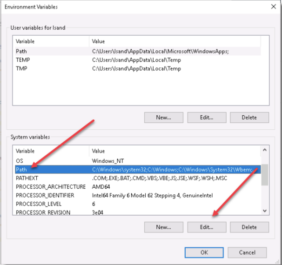Select Path row in User variables
This screenshot has width=282, height=265.
(x=138, y=52)
